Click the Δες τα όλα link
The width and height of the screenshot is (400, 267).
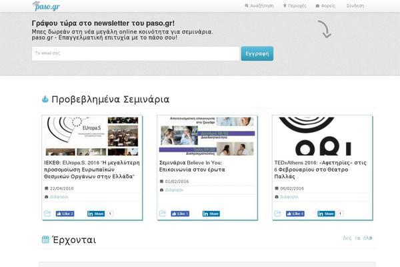pos(357,238)
